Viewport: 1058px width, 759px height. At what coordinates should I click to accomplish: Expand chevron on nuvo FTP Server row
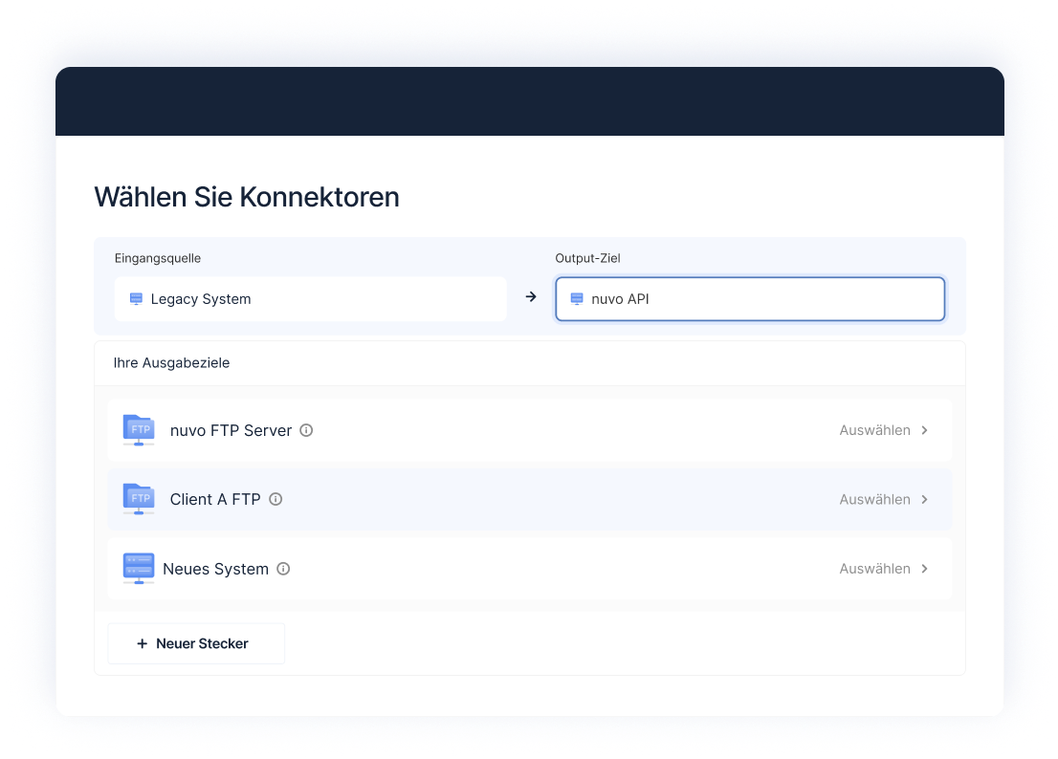924,430
